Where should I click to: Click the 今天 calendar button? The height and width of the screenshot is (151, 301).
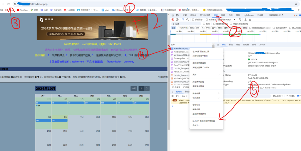pos(134,89)
